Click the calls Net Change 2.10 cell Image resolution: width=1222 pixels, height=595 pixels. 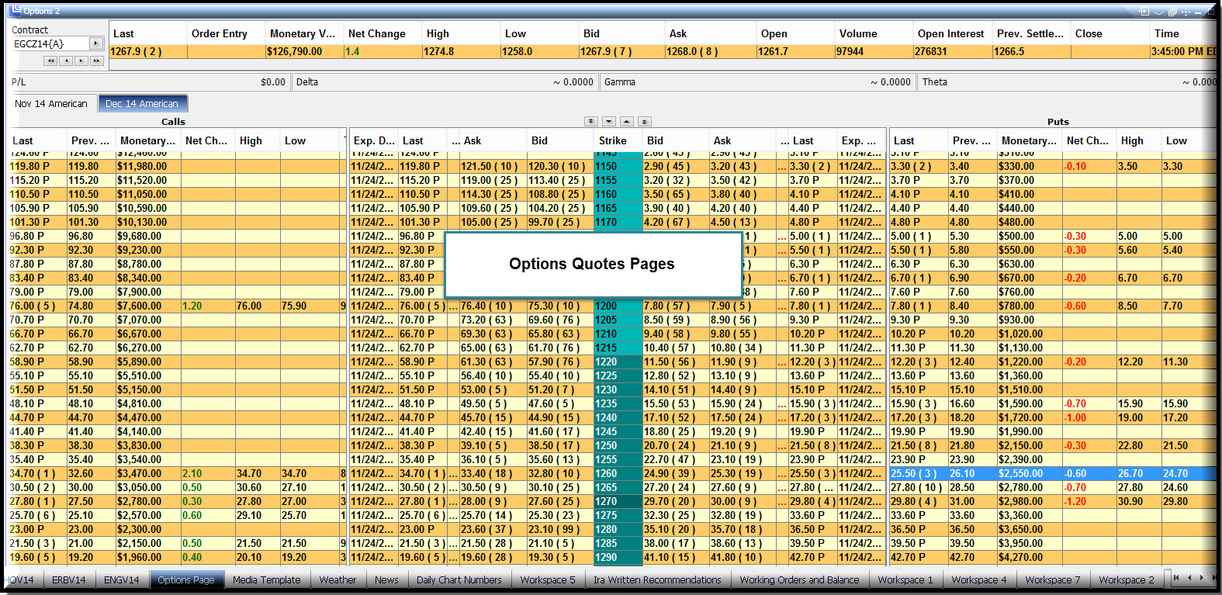(207, 473)
